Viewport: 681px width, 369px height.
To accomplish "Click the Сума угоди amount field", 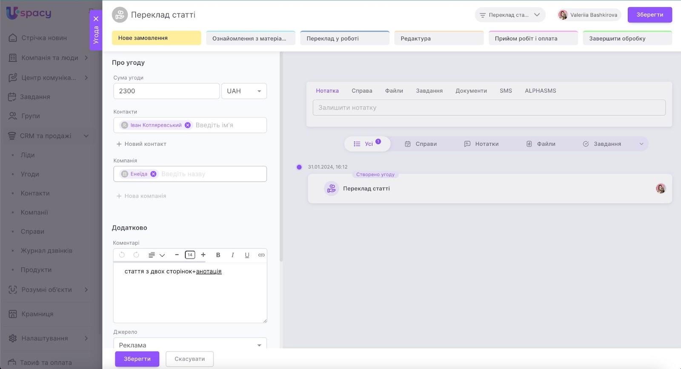I will click(x=166, y=91).
